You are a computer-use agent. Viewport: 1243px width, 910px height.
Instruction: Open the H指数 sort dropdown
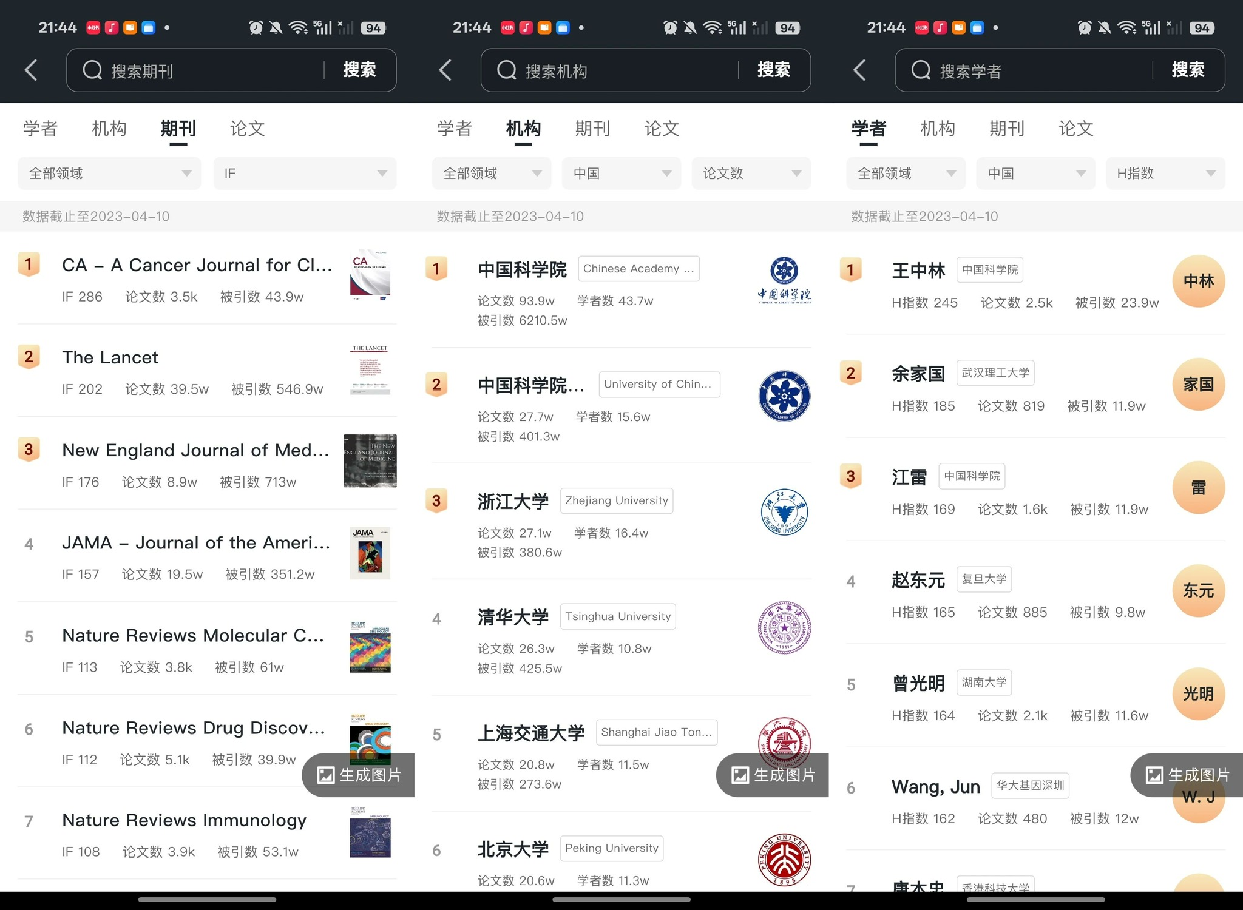click(1165, 174)
